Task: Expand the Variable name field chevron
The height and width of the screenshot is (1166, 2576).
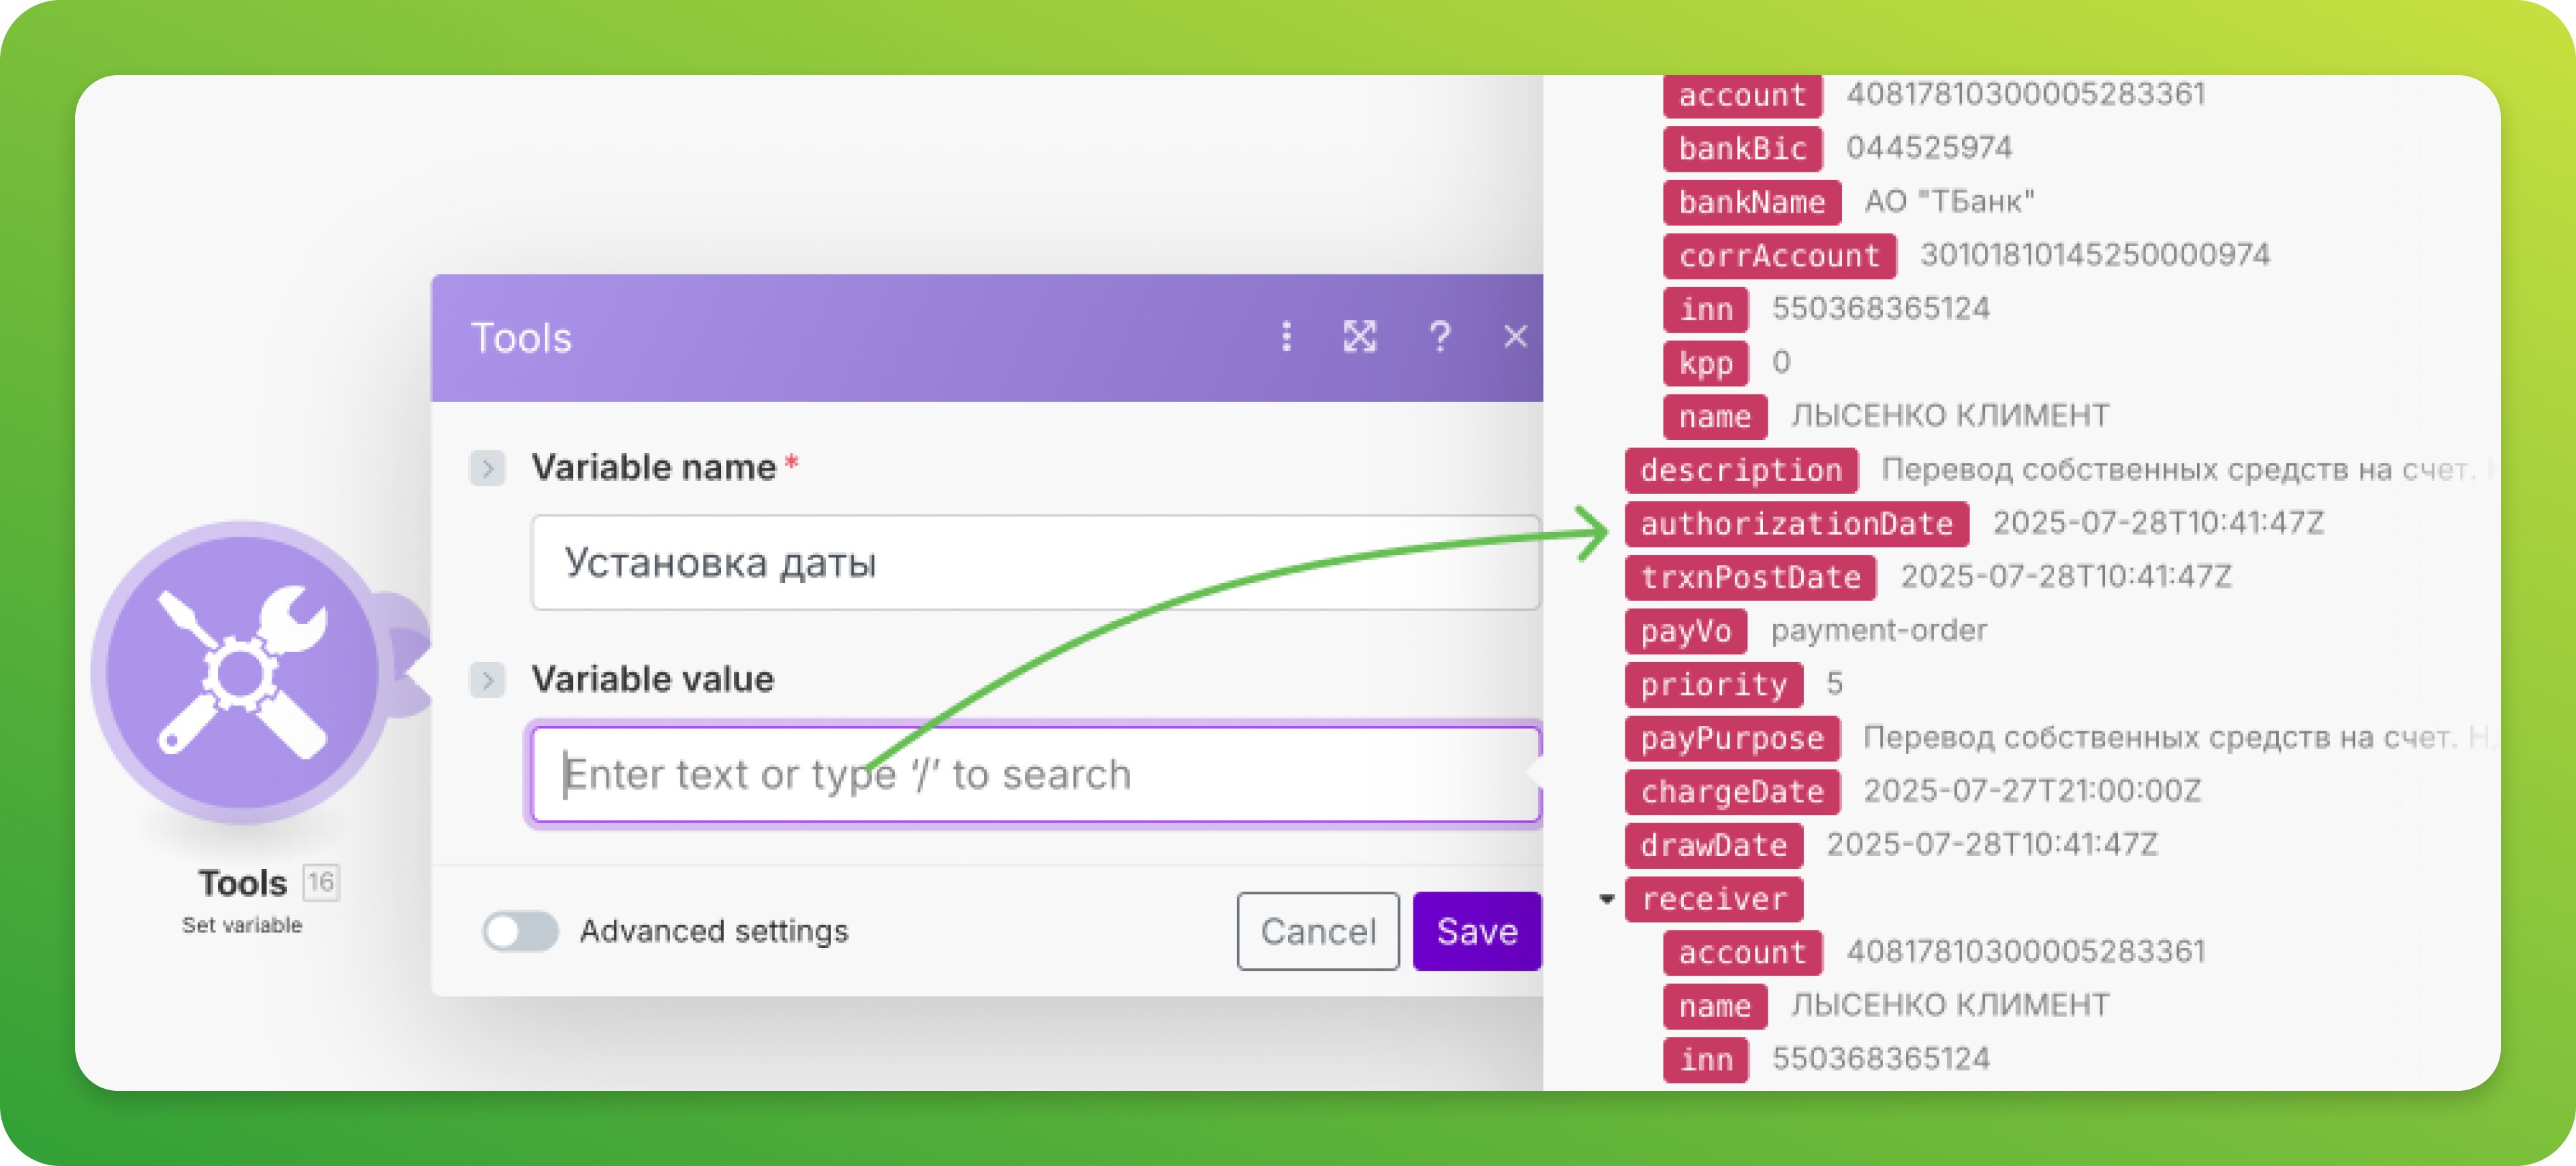Action: click(x=487, y=468)
